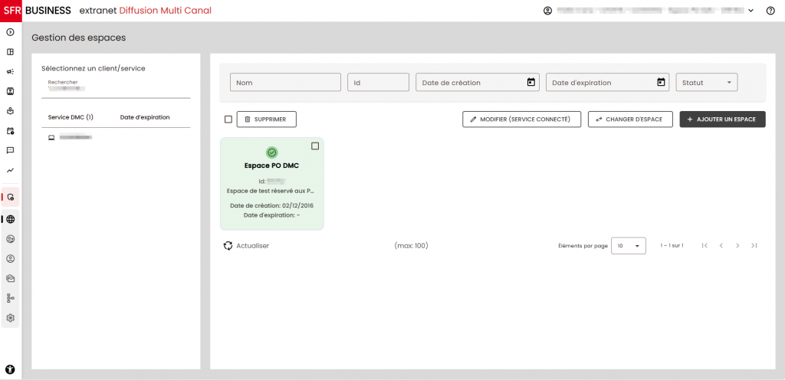Click the settings gear in left sidebar

(11, 317)
